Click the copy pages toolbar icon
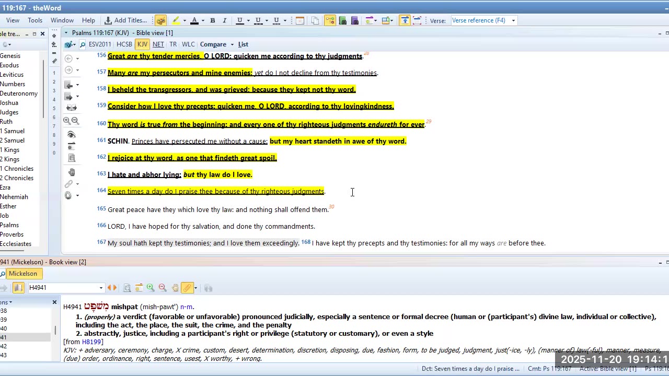669x376 pixels. 315,20
